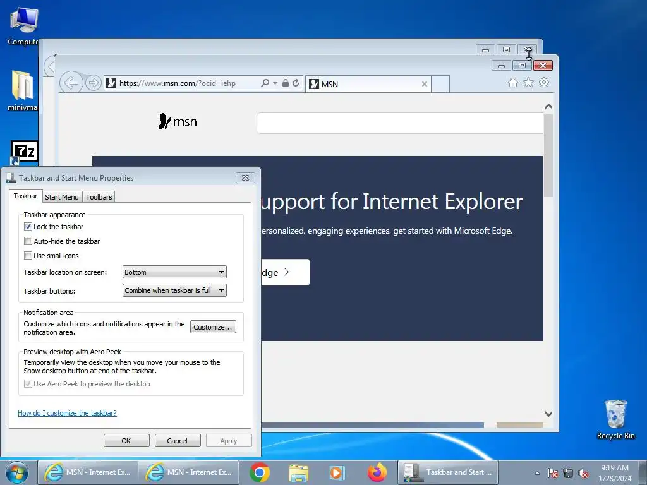Maximize the front Internet Explorer window
The image size is (647, 485).
click(x=522, y=66)
